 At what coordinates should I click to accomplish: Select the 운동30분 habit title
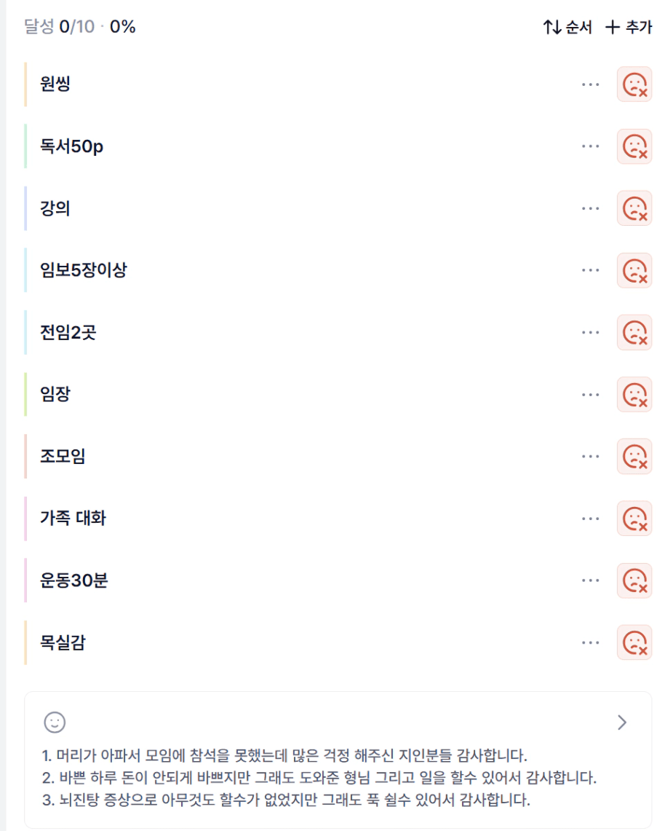(x=74, y=580)
